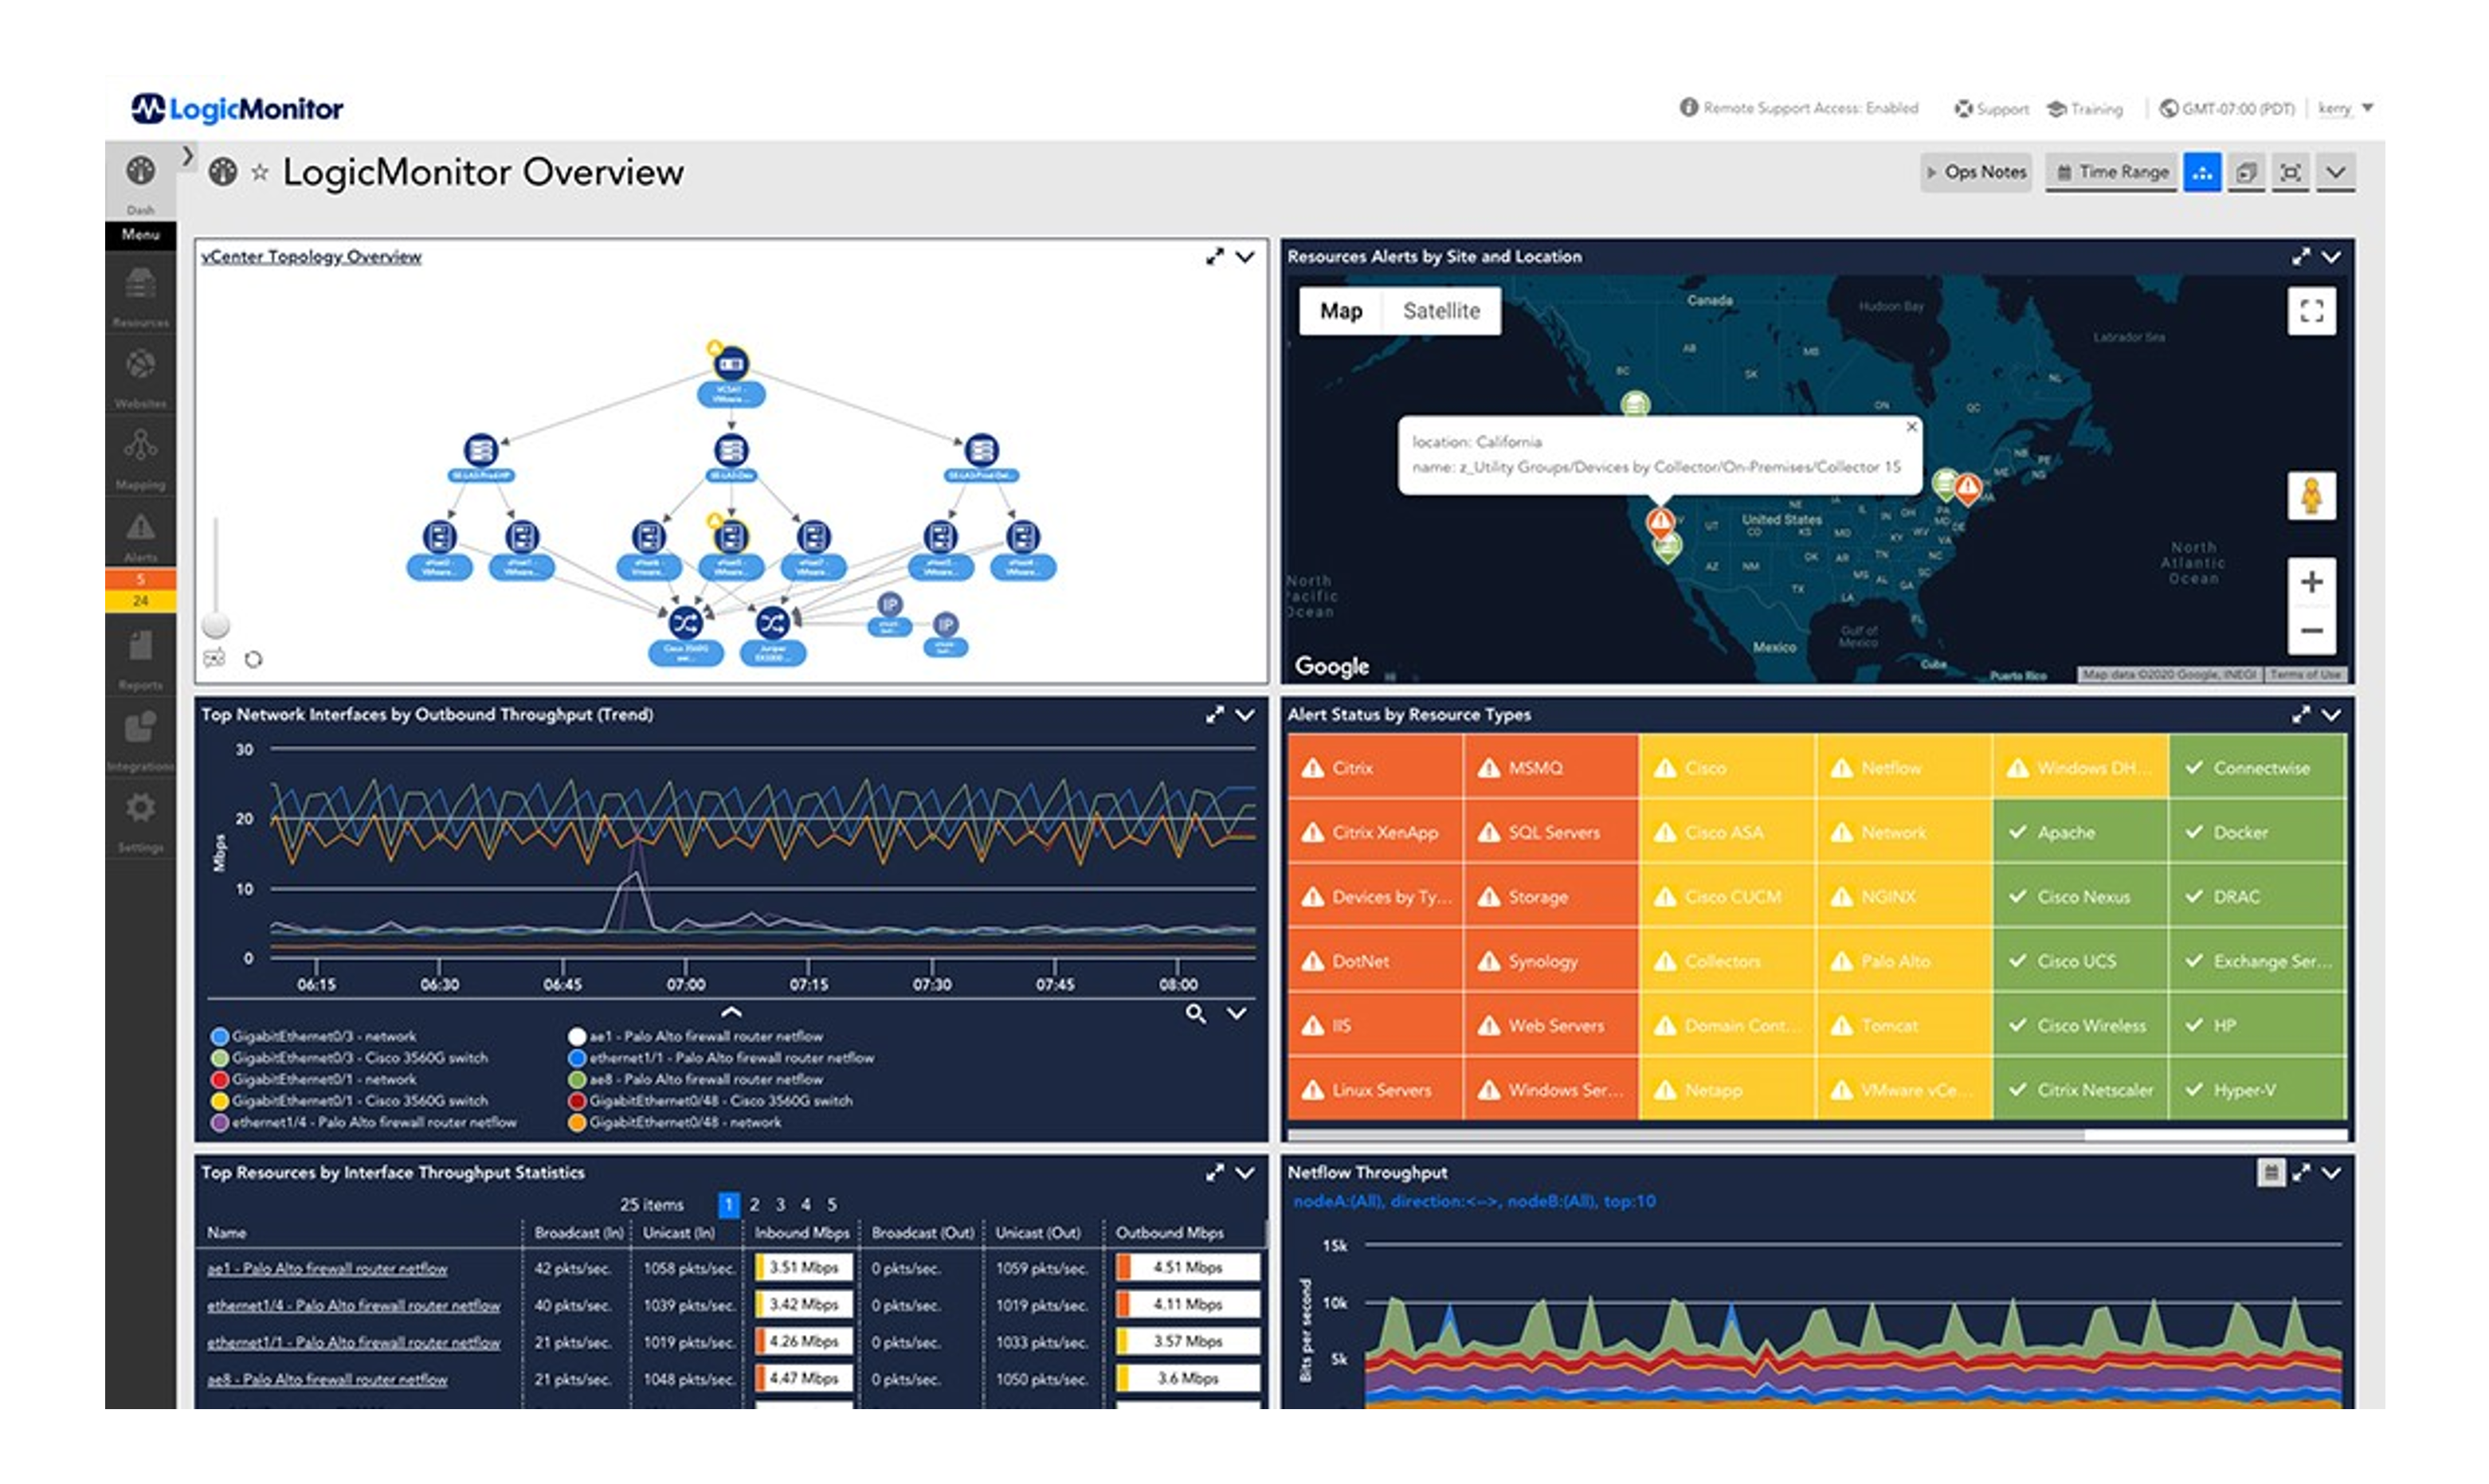Collapse the throughput legend with up chevron
The image size is (2489, 1484).
click(731, 1012)
